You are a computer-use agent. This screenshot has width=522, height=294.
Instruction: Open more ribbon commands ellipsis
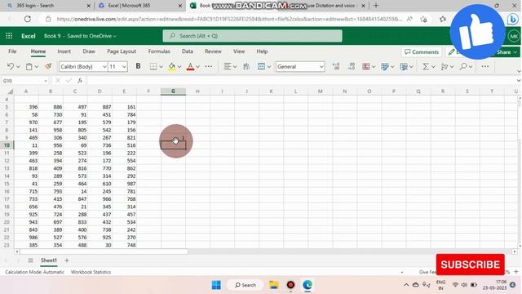[485, 67]
